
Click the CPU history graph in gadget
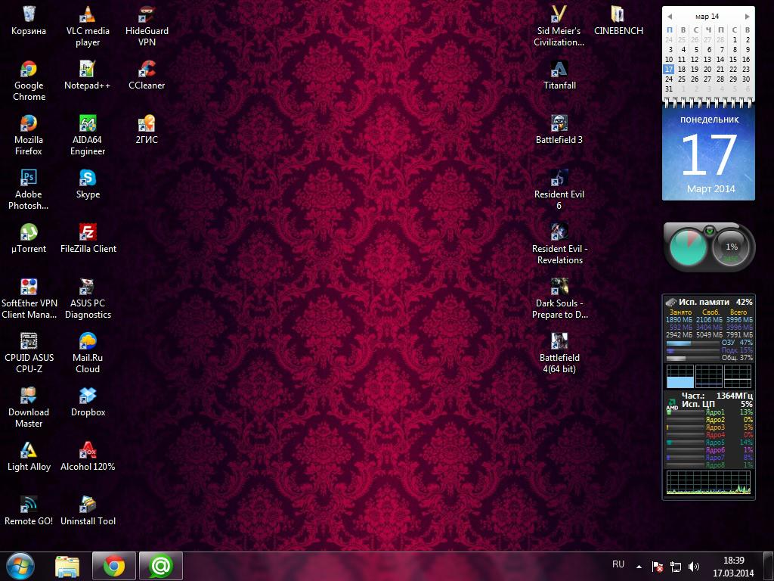pos(708,482)
